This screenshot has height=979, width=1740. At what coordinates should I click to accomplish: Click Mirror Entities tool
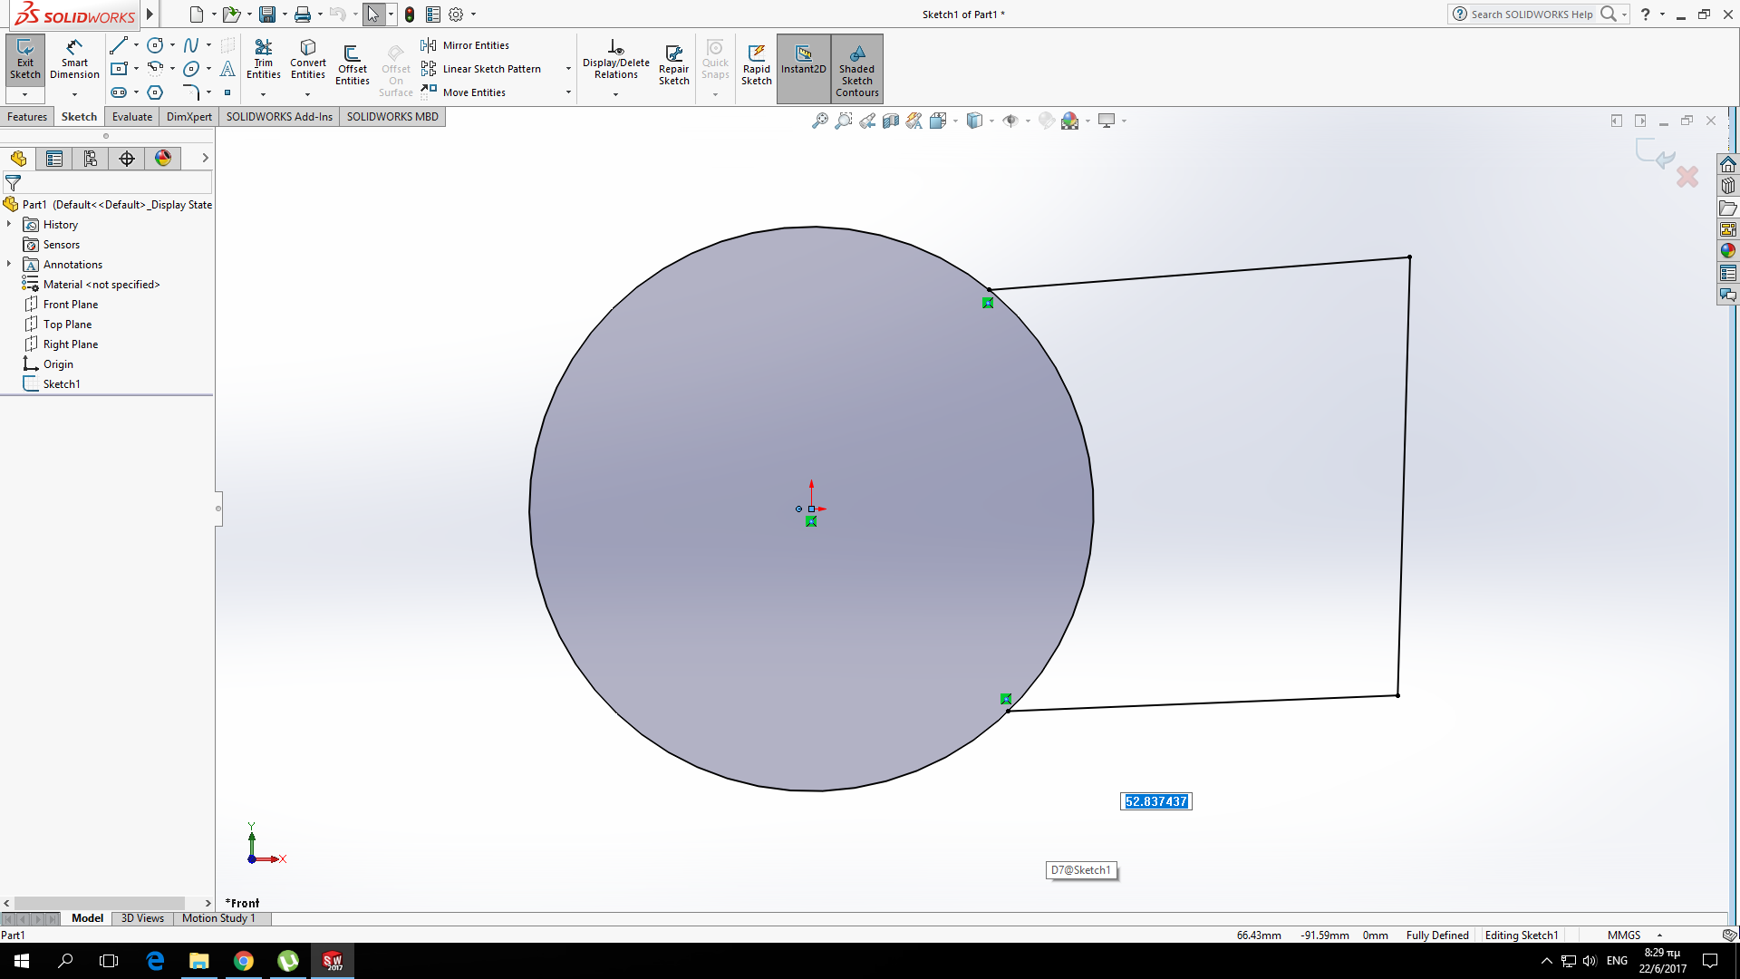click(475, 45)
